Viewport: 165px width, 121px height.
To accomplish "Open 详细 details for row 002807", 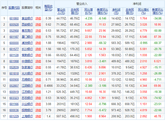I will [38, 86].
